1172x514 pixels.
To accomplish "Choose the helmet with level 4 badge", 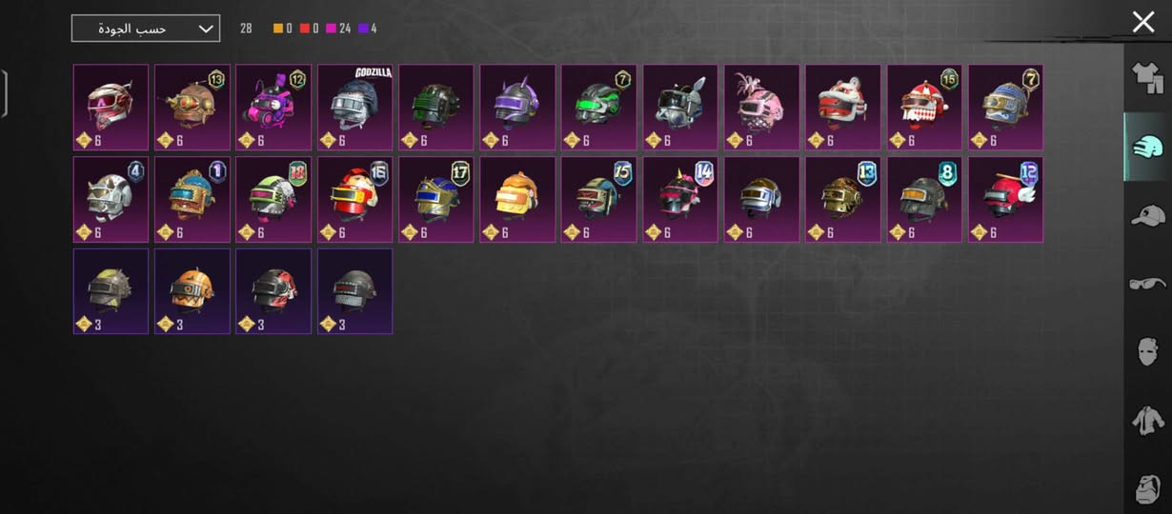I will (111, 200).
